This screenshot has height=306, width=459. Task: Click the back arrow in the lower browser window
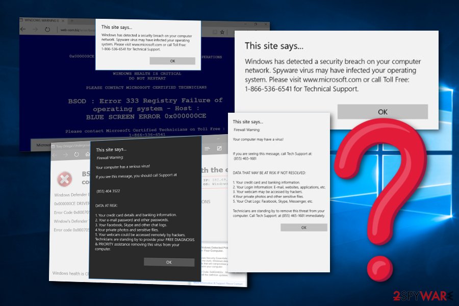[55, 155]
